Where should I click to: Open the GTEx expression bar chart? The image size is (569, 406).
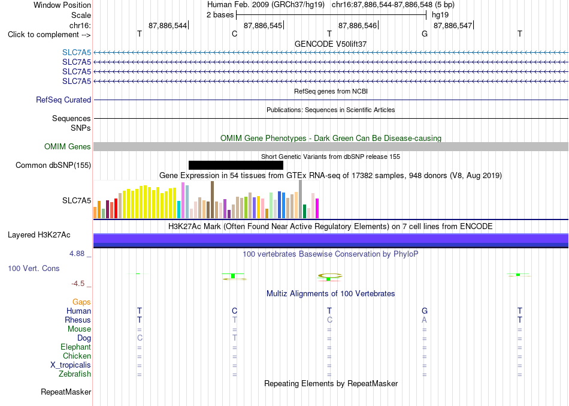(206, 200)
